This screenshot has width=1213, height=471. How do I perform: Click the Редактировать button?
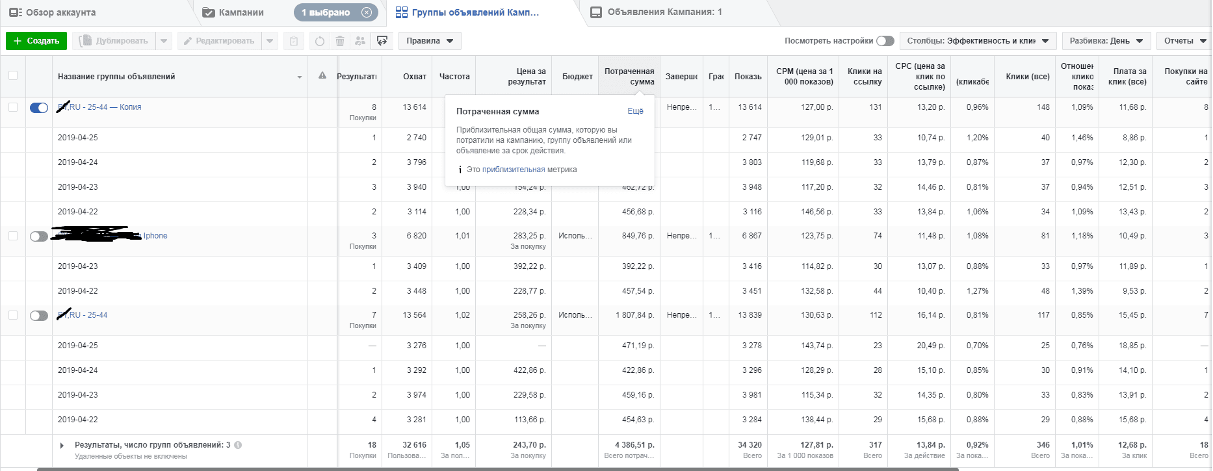pyautogui.click(x=219, y=41)
